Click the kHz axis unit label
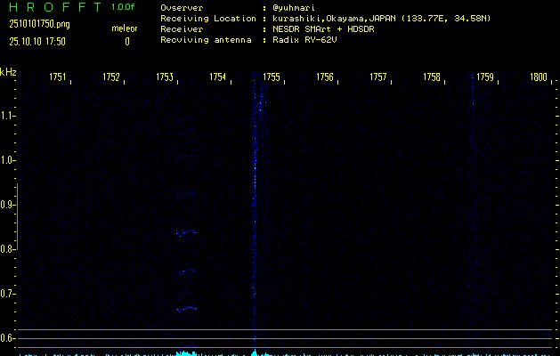 (x=8, y=72)
